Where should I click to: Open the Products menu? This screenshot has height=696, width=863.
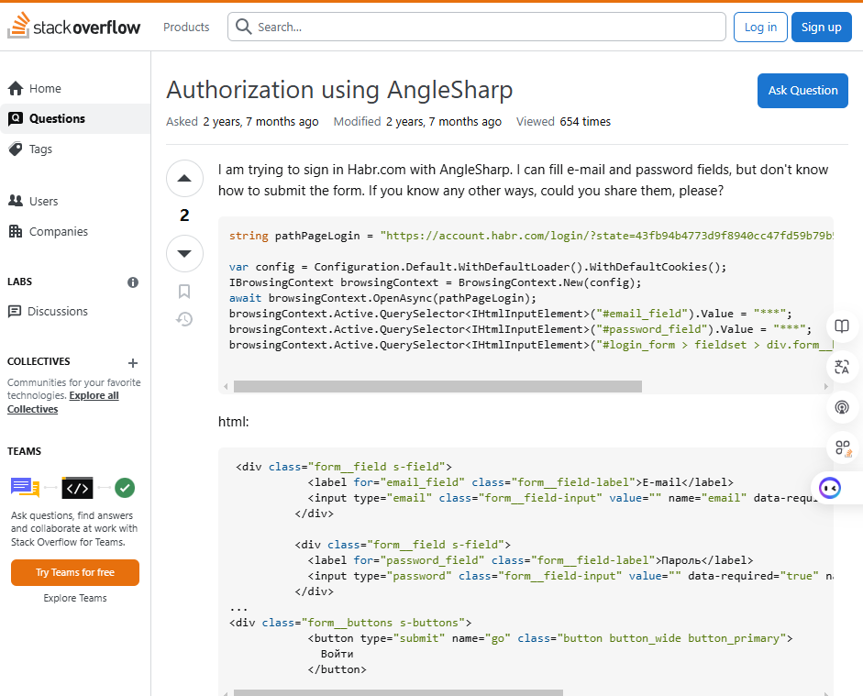pos(186,27)
